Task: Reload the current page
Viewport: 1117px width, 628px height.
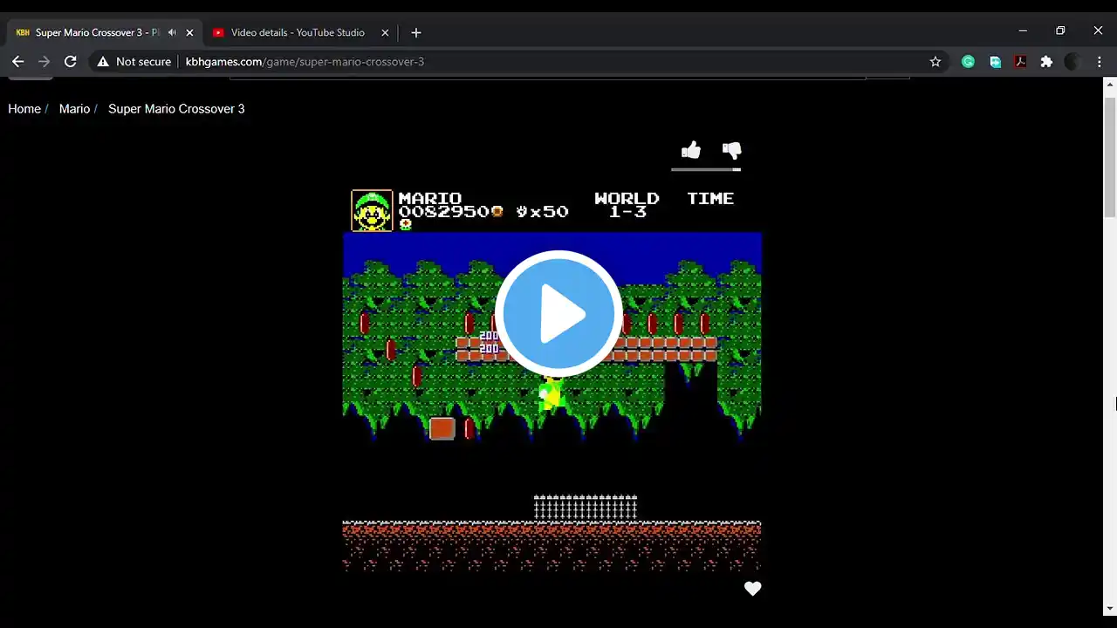Action: coord(71,62)
